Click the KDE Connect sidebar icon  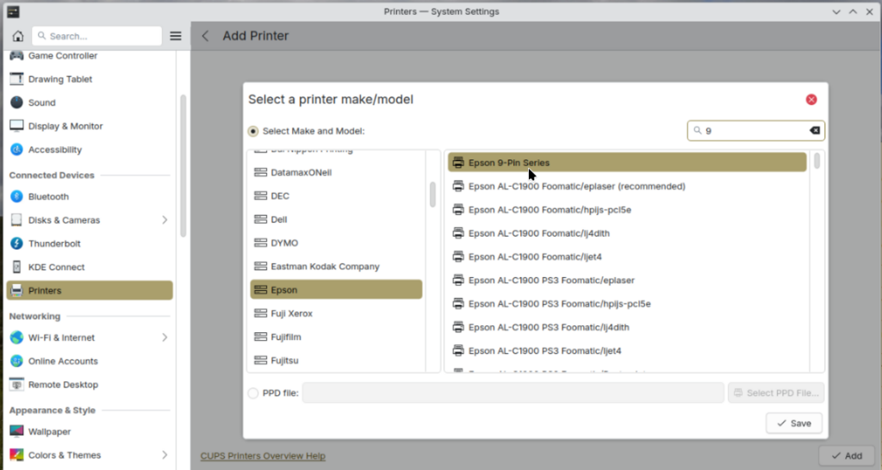pos(16,267)
